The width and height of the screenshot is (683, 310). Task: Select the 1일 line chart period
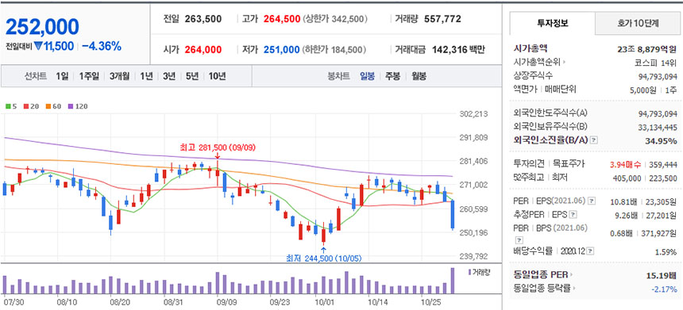[x=62, y=77]
